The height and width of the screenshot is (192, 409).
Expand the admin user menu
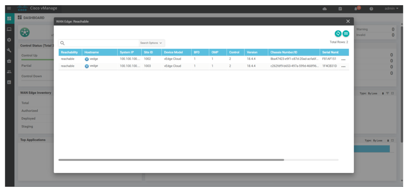(x=391, y=8)
